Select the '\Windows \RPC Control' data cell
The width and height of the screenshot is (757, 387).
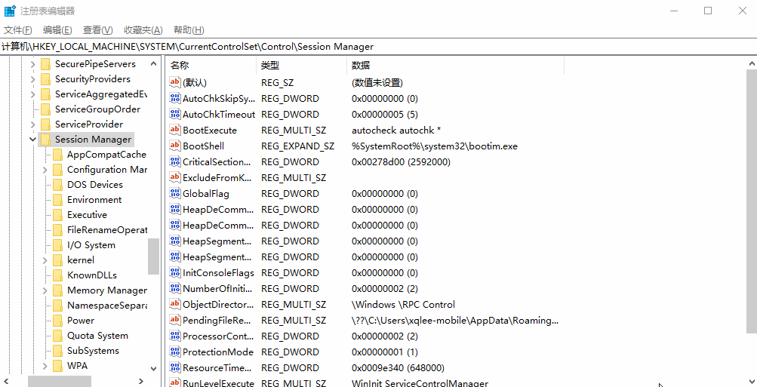(403, 305)
